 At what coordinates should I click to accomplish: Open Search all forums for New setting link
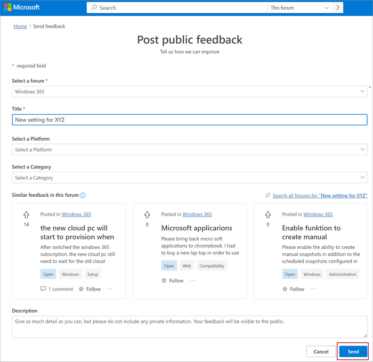(x=320, y=196)
